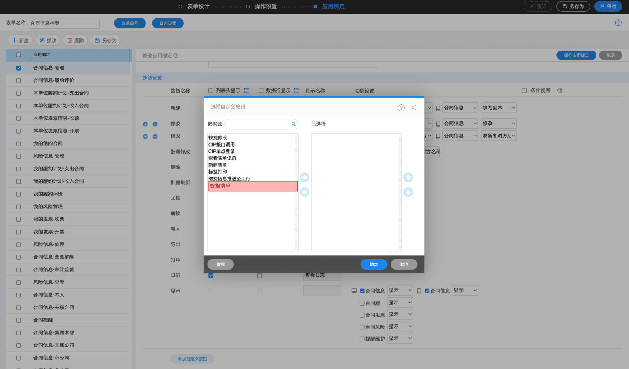Image resolution: width=629 pixels, height=369 pixels.
Task: Tick the checkbox for 风险信息-管理
Action: point(18,156)
